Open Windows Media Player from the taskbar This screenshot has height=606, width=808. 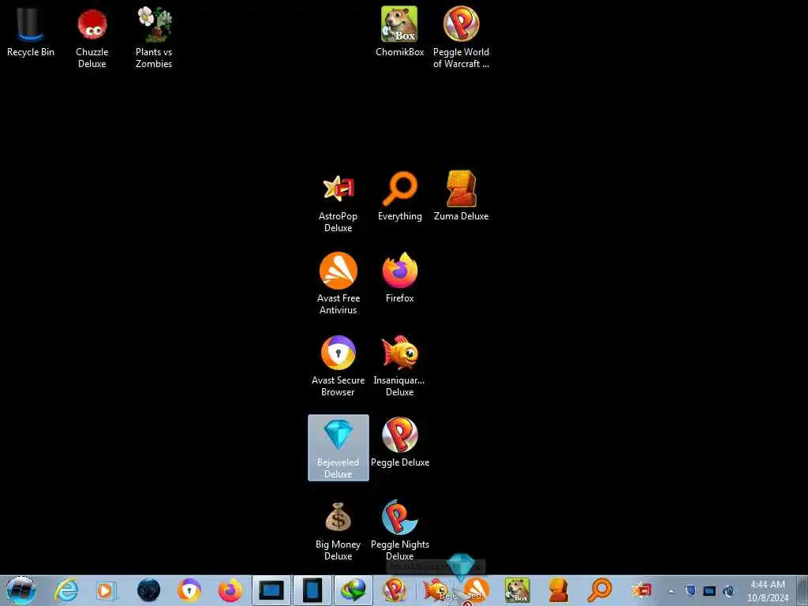[x=107, y=590]
